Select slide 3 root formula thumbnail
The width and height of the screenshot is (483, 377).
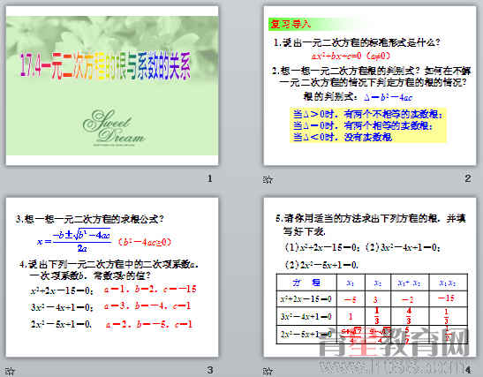pos(112,277)
